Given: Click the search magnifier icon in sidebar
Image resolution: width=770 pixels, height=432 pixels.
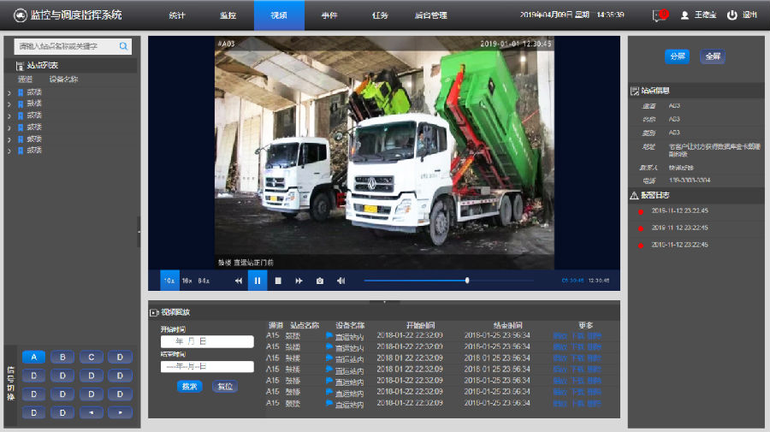Looking at the screenshot, I should 124,46.
